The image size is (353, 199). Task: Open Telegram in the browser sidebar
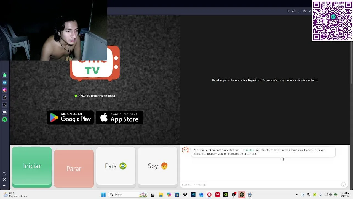pyautogui.click(x=5, y=82)
